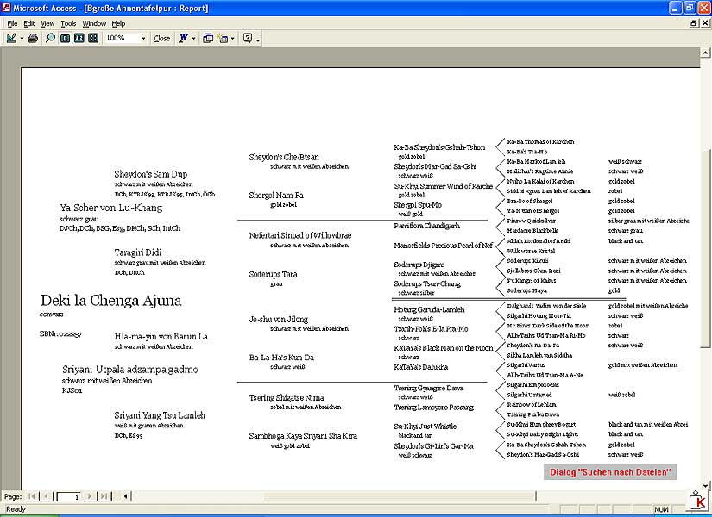Screen dimensions: 712x517
Task: Click the horizontal scroll left arrow
Action: (126, 496)
